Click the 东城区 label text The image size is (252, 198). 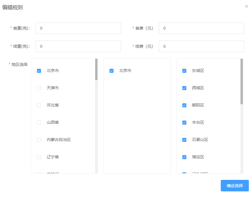pos(198,71)
